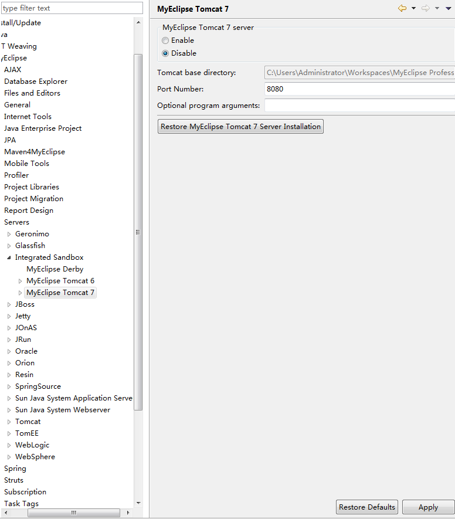Click the type filter text box
The height and width of the screenshot is (519, 455).
point(72,8)
